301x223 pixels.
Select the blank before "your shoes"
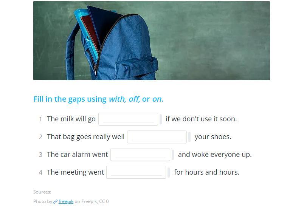157,137
